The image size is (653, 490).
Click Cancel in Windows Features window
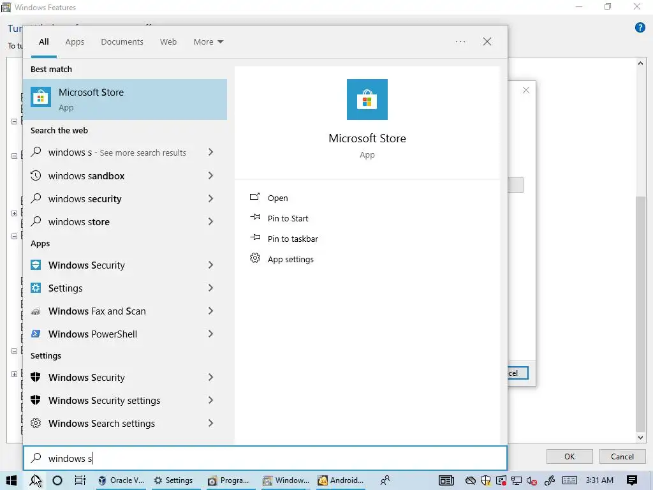pyautogui.click(x=622, y=457)
